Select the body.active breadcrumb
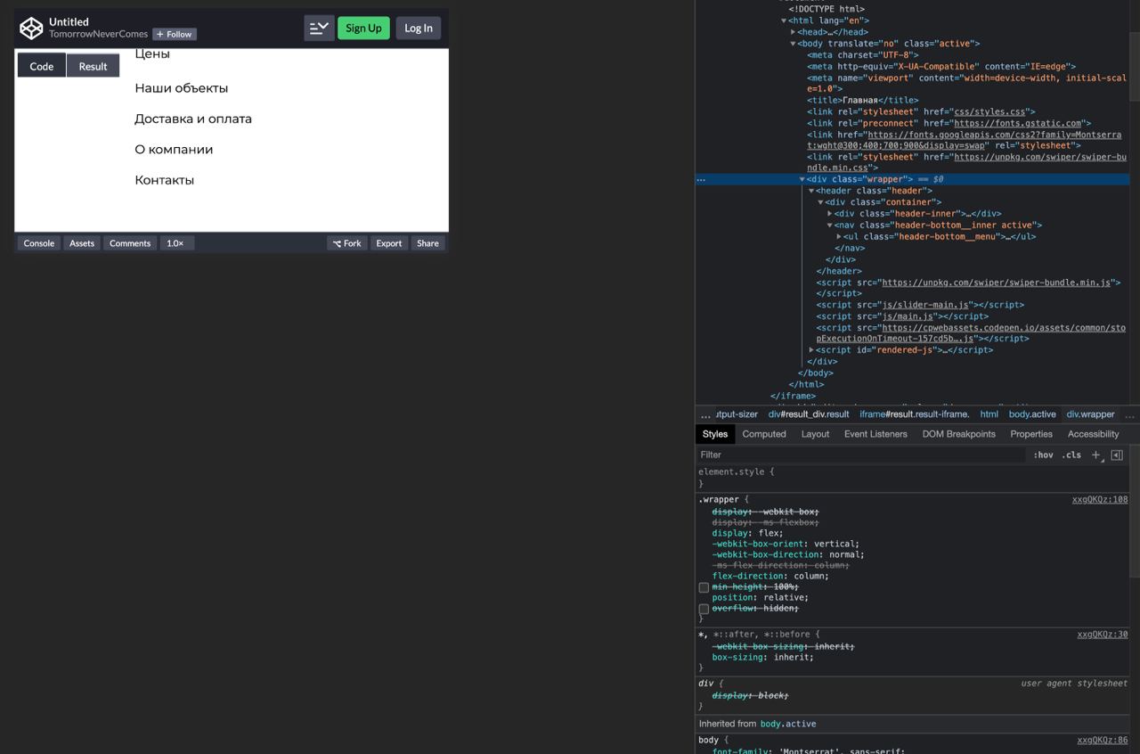This screenshot has height=754, width=1140. click(1032, 414)
